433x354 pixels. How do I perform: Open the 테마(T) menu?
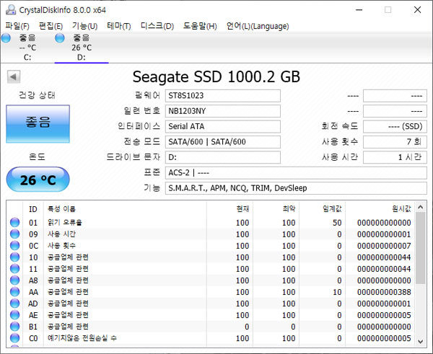click(x=119, y=26)
